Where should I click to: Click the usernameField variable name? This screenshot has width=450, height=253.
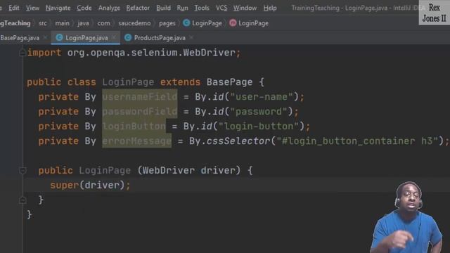[140, 97]
